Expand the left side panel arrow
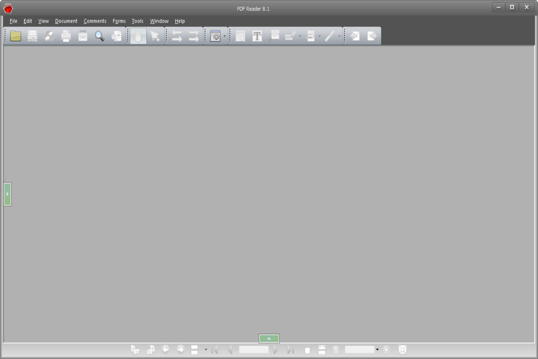The image size is (538, 359). click(7, 194)
